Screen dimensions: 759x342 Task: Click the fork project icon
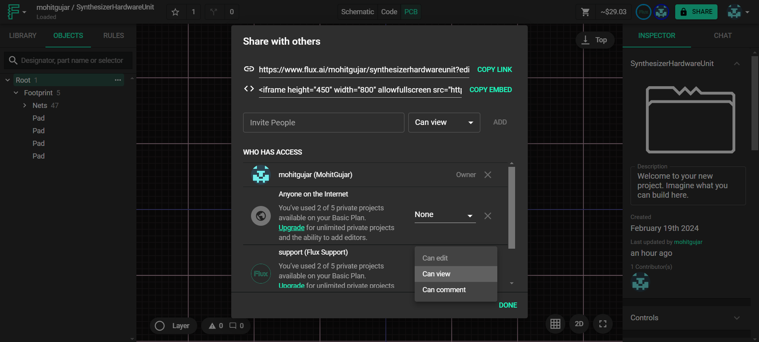pyautogui.click(x=214, y=12)
